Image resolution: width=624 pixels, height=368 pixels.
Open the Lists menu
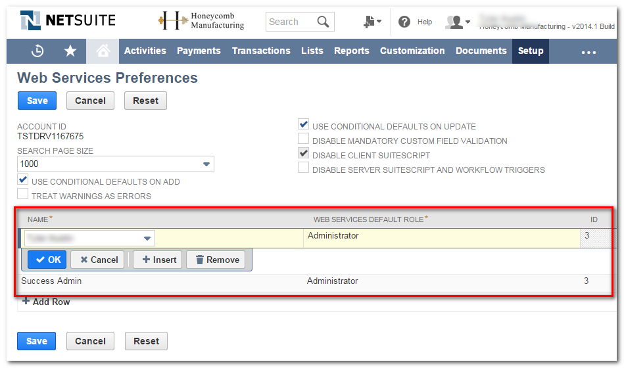(312, 51)
